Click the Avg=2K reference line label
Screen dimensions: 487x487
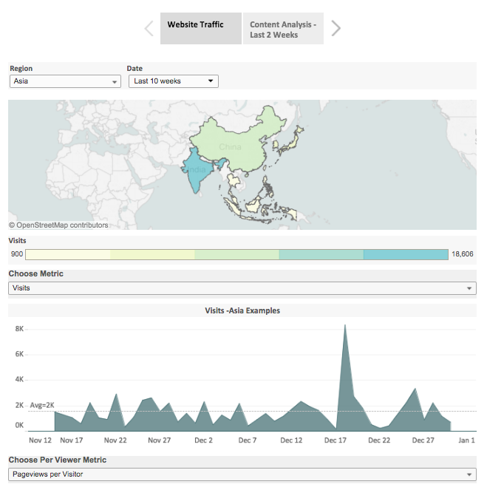click(x=42, y=405)
